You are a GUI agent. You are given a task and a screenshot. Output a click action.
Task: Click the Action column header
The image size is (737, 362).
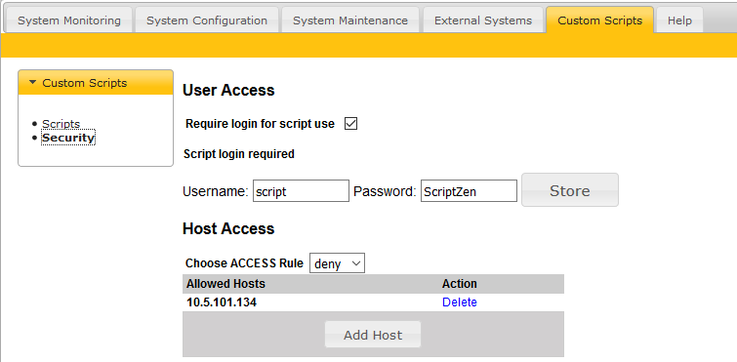point(459,284)
